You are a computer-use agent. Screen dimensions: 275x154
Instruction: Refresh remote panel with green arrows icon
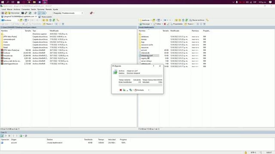[186, 20]
